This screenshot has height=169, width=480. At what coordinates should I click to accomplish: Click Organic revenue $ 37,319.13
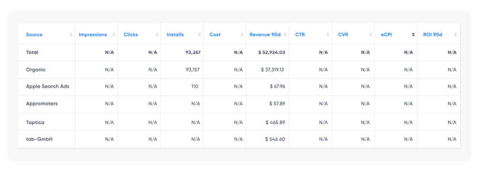[272, 70]
